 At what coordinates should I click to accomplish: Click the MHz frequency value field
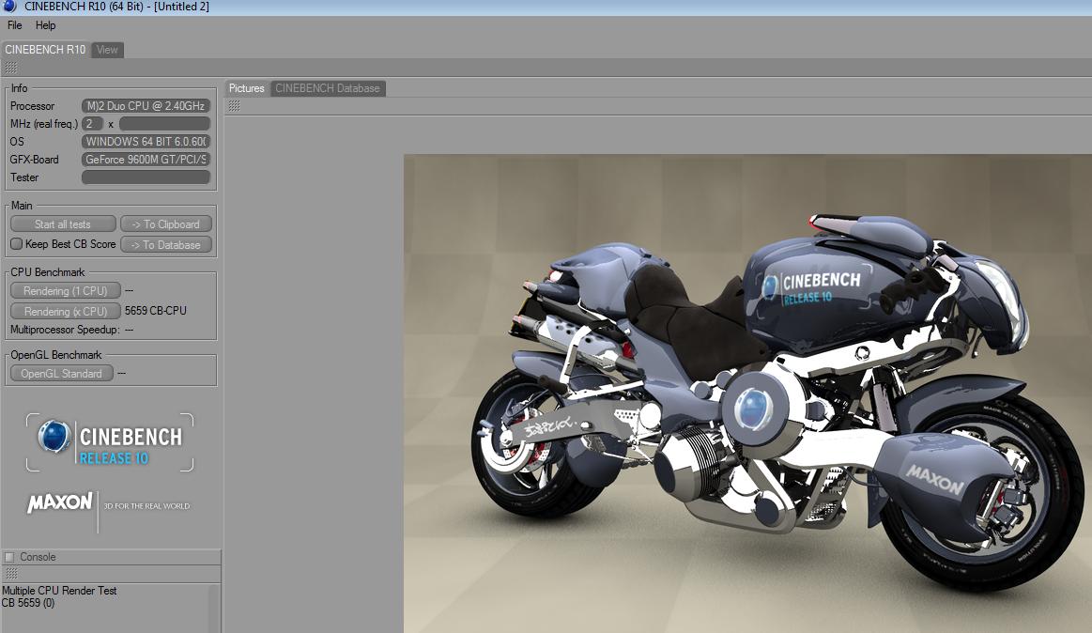tap(164, 124)
